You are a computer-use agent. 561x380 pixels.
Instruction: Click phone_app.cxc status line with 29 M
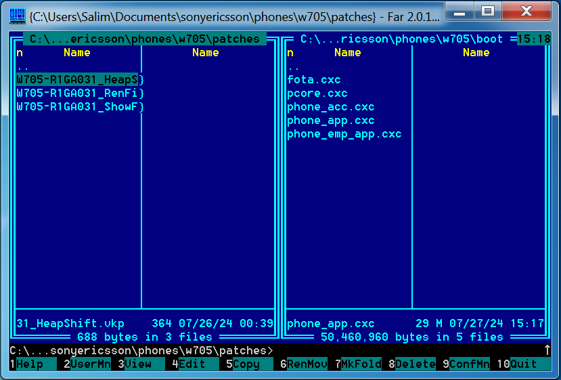click(416, 323)
